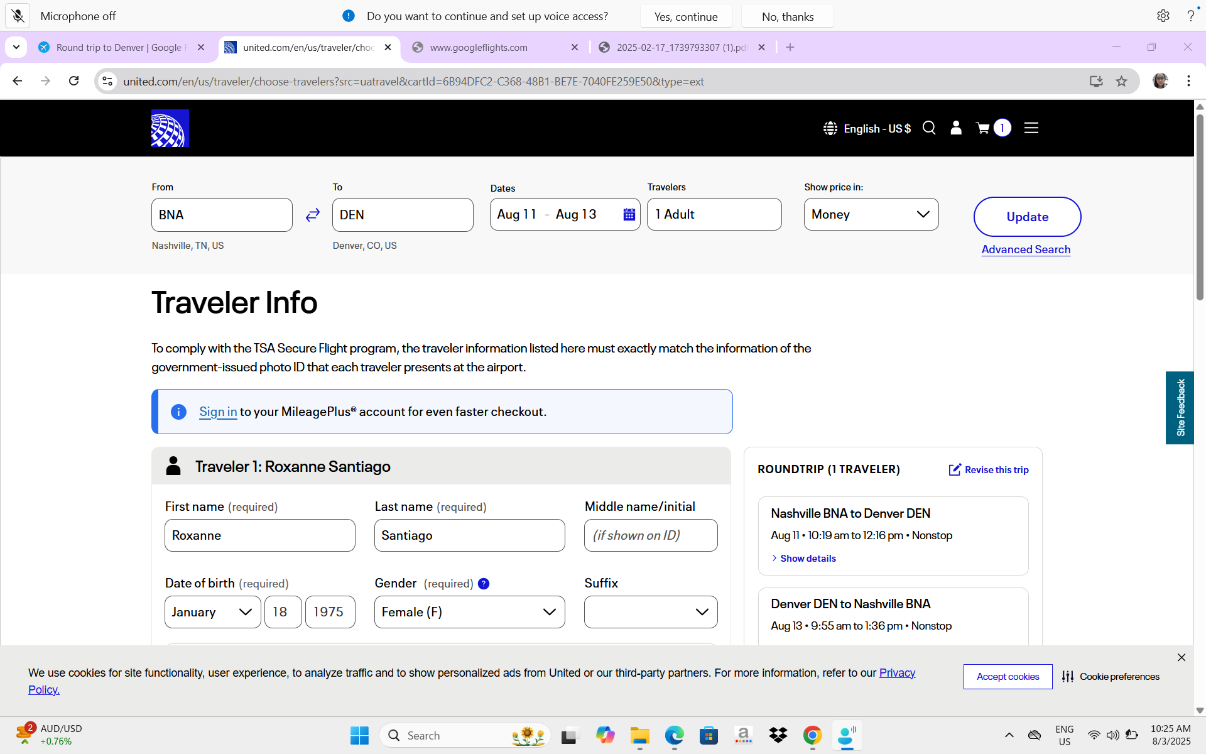
Task: Open Microsoft Edge from taskbar
Action: (675, 735)
